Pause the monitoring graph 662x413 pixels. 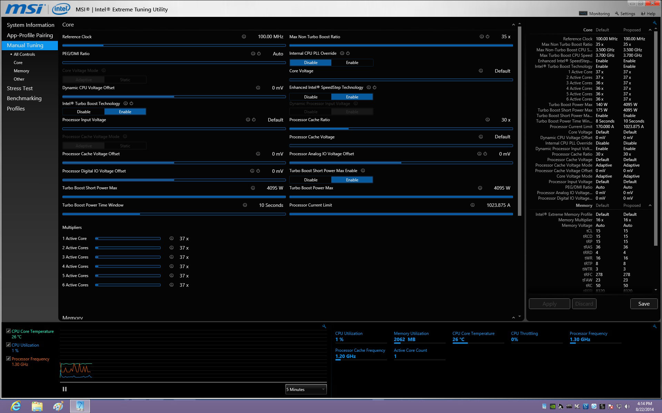(64, 389)
